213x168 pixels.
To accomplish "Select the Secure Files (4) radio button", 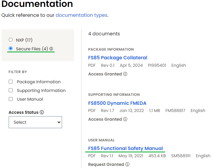I will point(11,49).
